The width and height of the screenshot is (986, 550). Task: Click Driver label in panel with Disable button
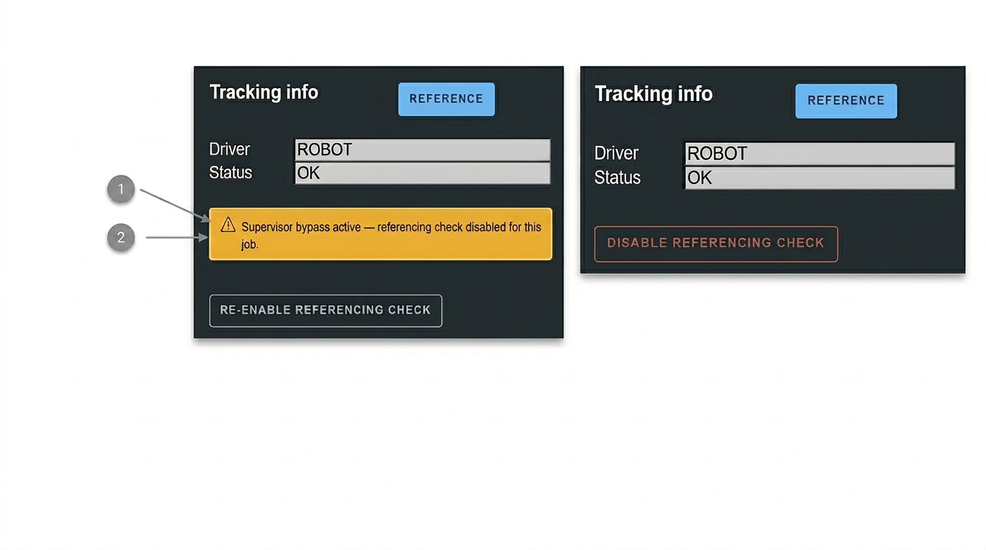click(616, 153)
